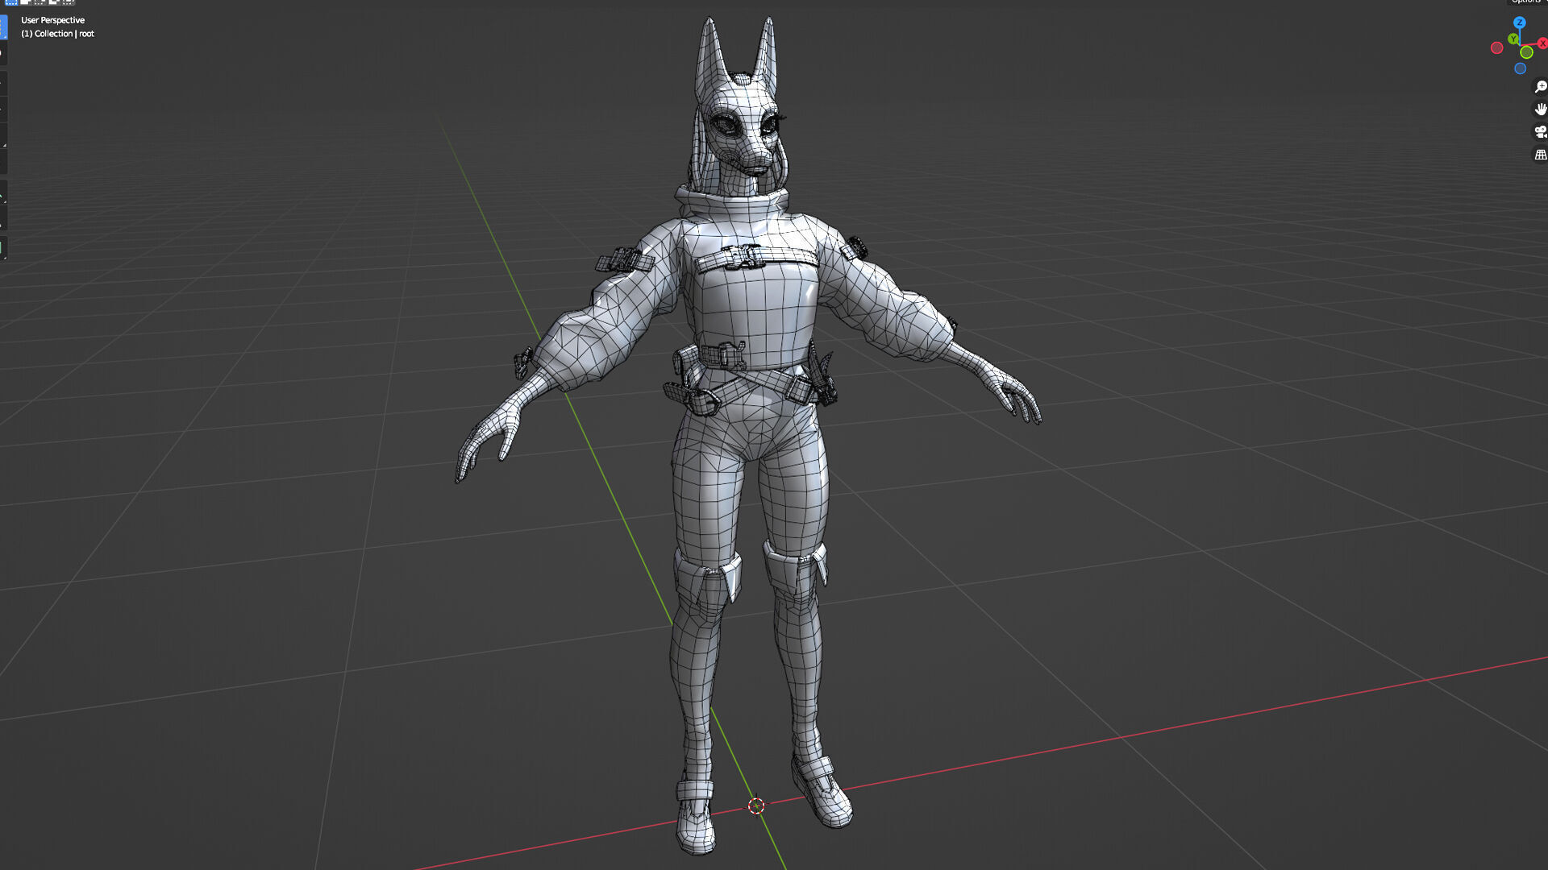
Task: Click the green Y axis gizmo ball
Action: point(1513,39)
